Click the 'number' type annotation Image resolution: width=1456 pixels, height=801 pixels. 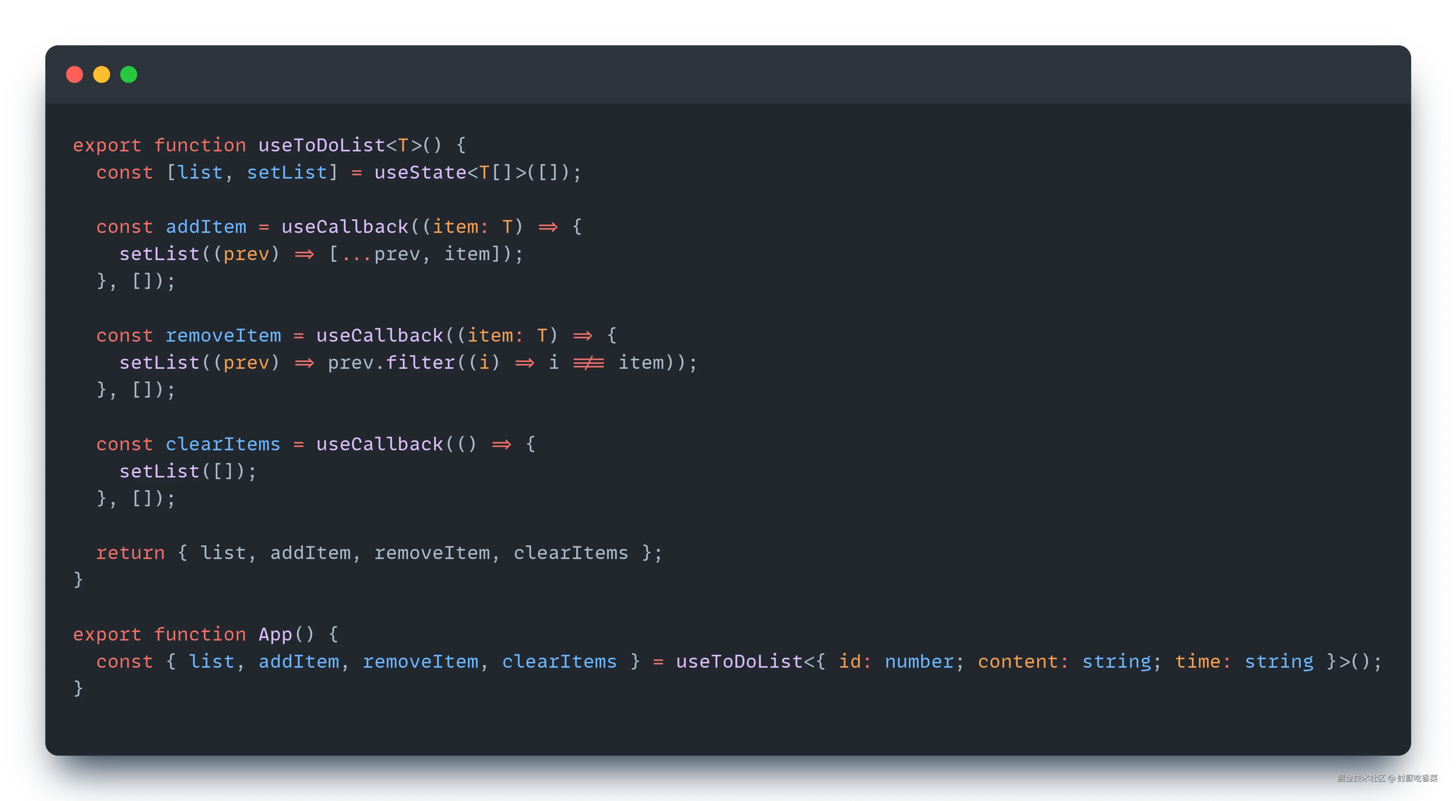click(919, 662)
